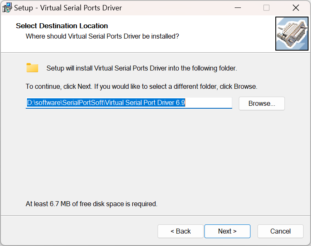Screen dimensions: 311x246
Task: Click the 'Setup - Virtual Serial Ports Driver' title
Action: pyautogui.click(x=68, y=8)
